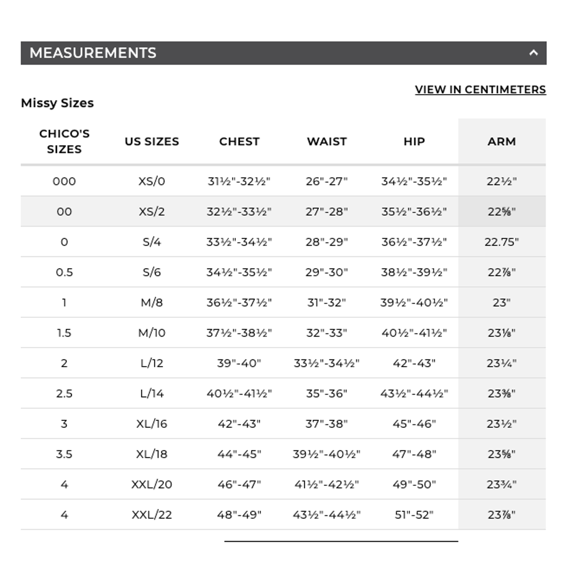The height and width of the screenshot is (577, 577).
Task: Click the 2.5 Chico's size cell
Action: coord(64,393)
